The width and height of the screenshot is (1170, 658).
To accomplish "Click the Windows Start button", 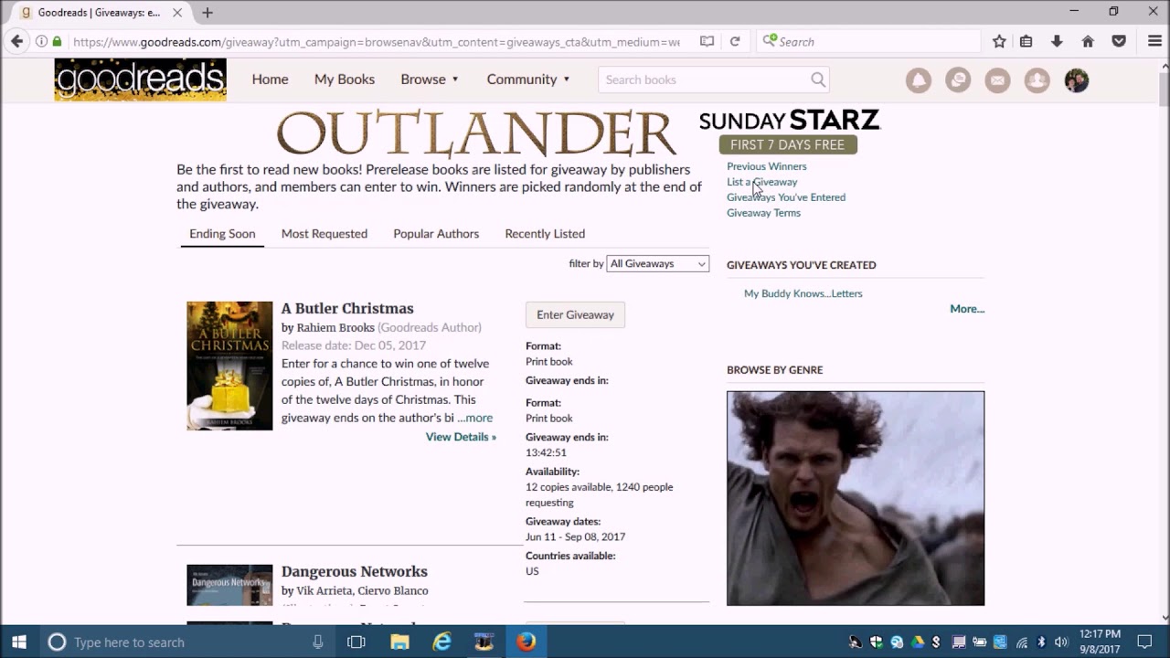I will 19,642.
